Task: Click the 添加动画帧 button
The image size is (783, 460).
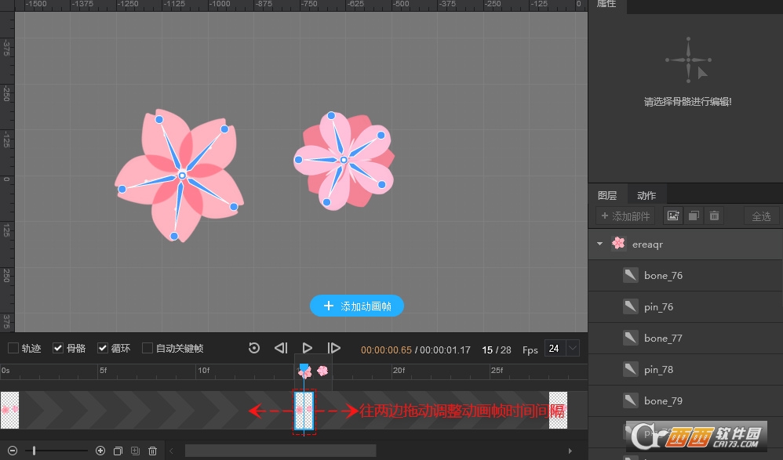Action: [x=357, y=306]
